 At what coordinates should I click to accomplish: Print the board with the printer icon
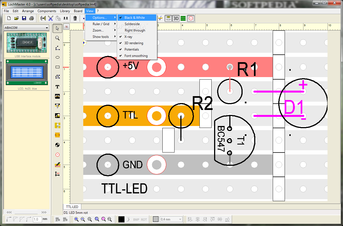(32, 18)
